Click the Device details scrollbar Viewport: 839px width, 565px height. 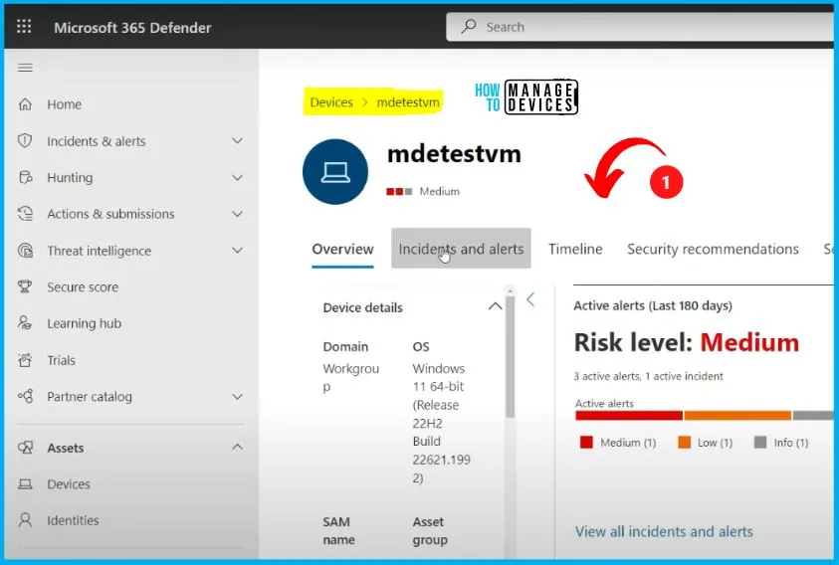coord(510,356)
